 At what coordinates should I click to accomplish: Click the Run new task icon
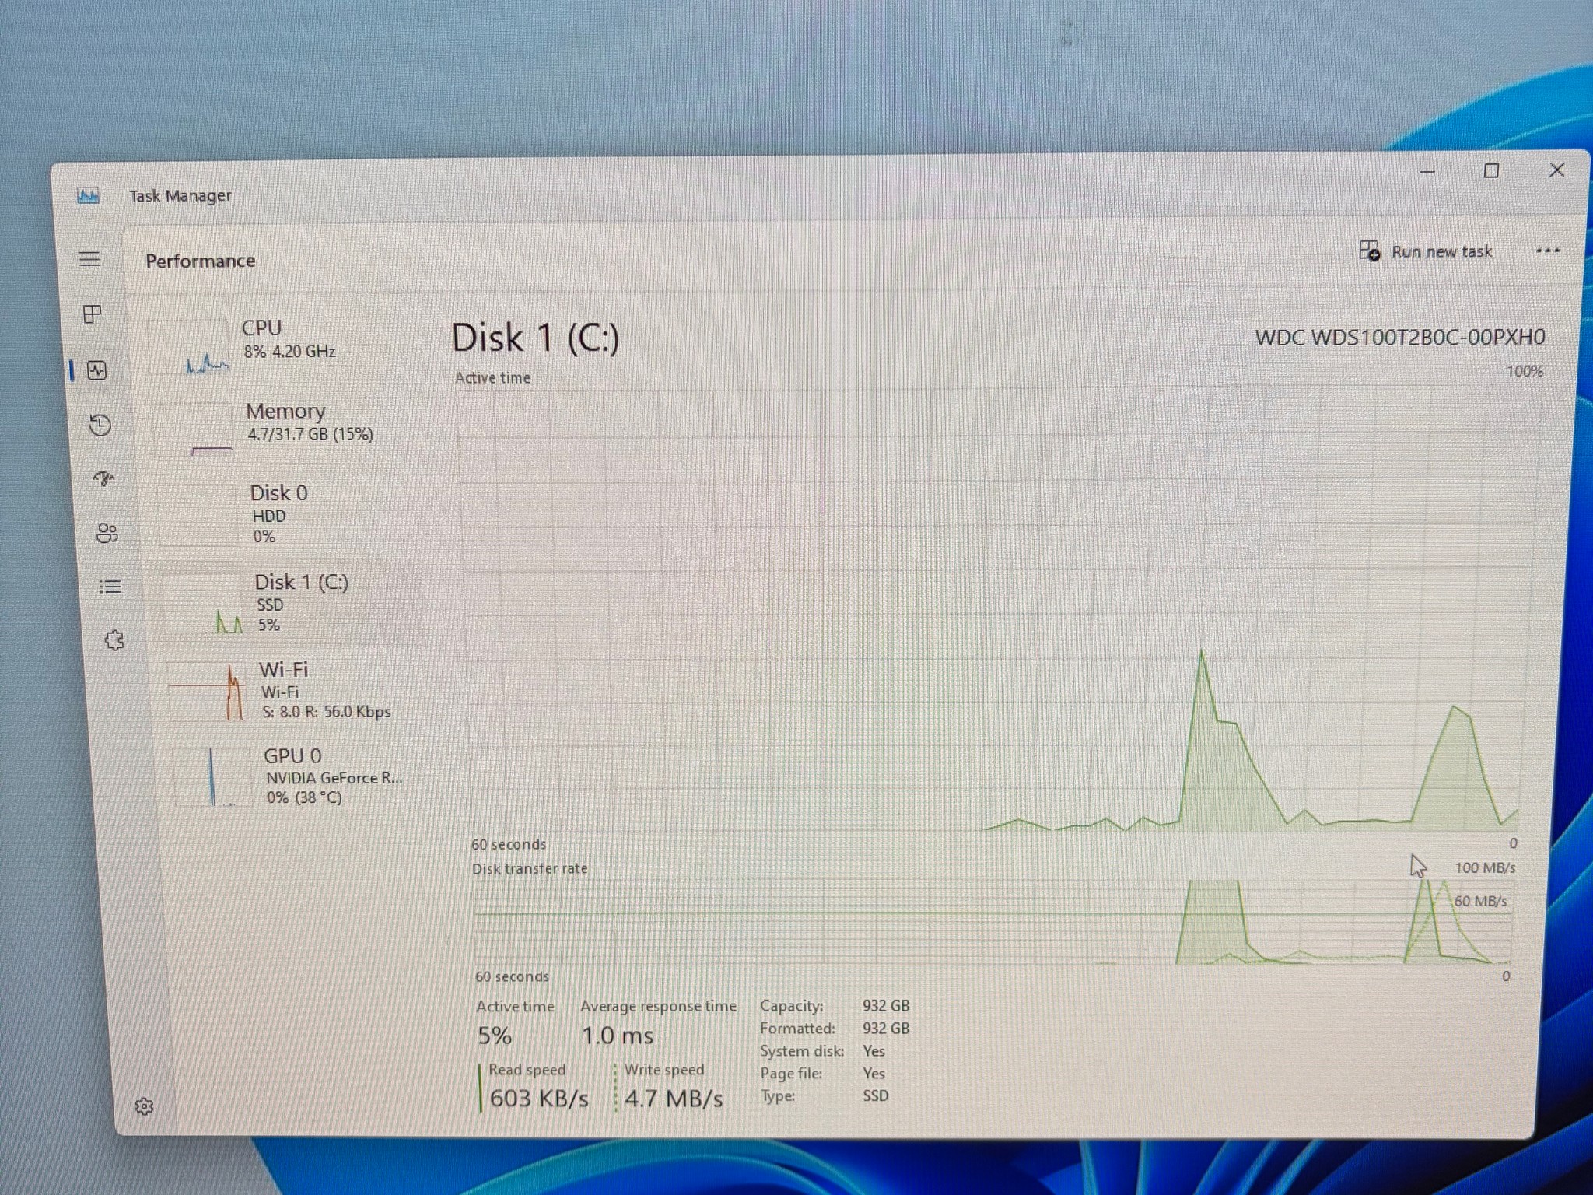[1369, 251]
